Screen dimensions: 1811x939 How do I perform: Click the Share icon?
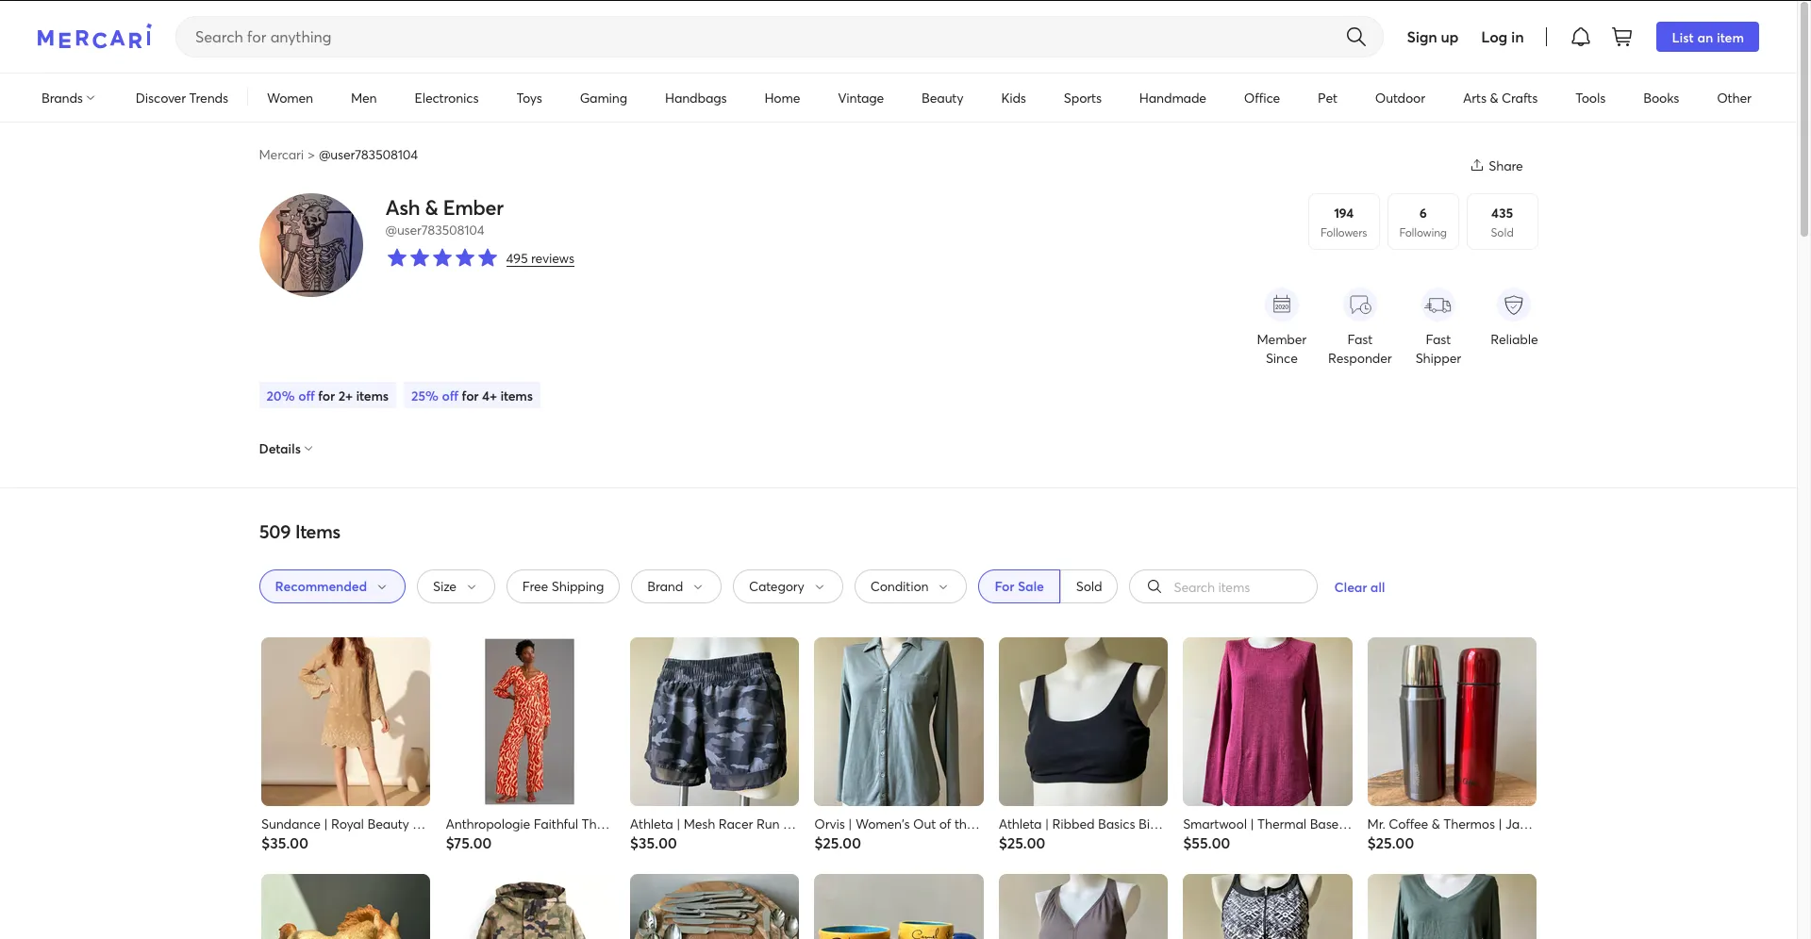point(1477,165)
